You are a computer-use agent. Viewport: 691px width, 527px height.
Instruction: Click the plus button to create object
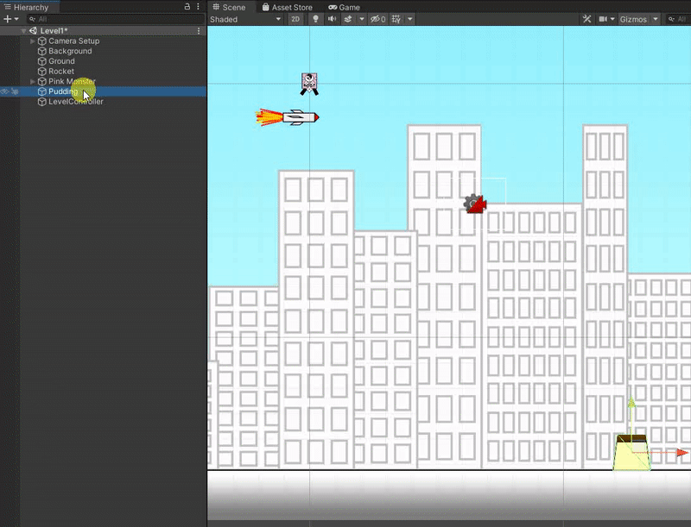point(7,19)
